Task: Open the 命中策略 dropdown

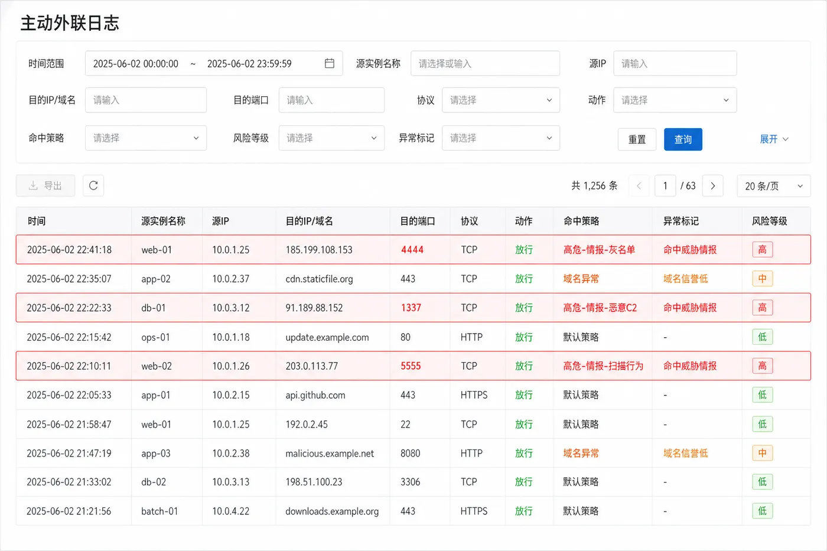Action: pos(146,138)
